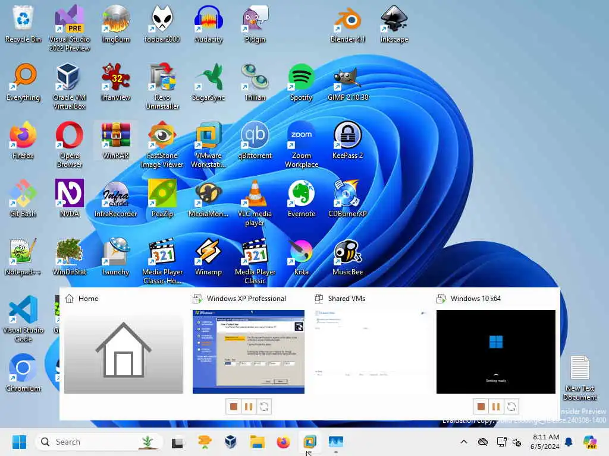
Task: Select the foobar2000 desktop icon
Action: click(x=162, y=24)
